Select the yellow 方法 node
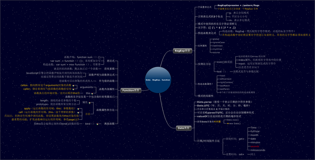 click(x=88, y=114)
